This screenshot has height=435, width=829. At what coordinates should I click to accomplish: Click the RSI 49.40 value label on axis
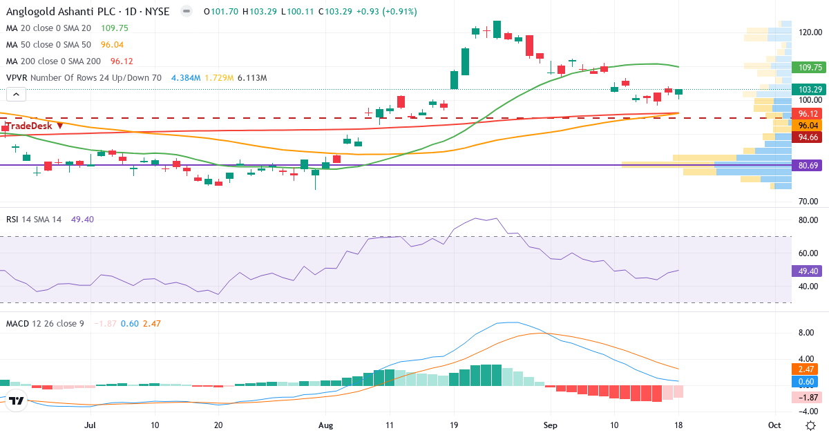808,271
